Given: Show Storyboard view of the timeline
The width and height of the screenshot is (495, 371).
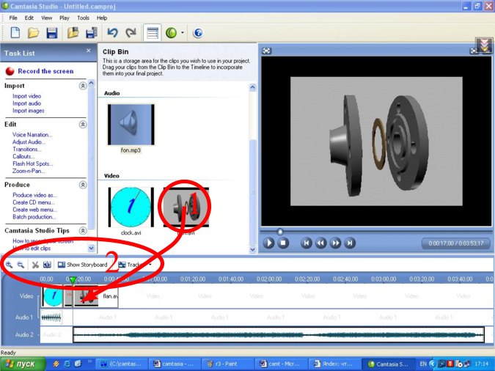Looking at the screenshot, I should pos(82,265).
